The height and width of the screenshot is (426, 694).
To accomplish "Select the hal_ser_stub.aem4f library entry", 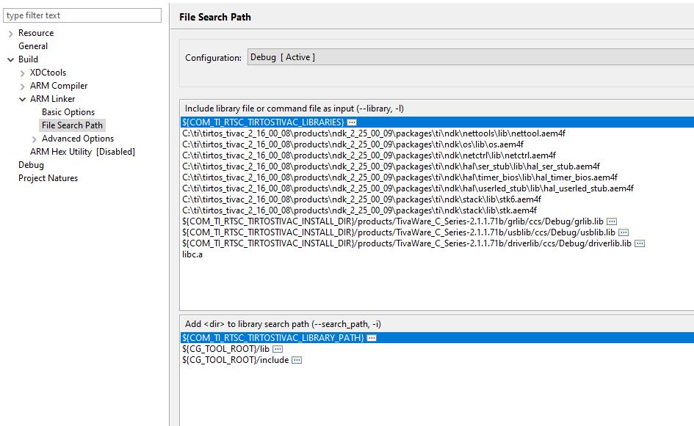I will [391, 166].
